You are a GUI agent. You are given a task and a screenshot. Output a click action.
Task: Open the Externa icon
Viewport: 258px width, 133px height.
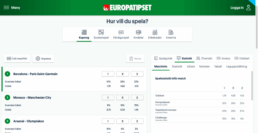171,32
